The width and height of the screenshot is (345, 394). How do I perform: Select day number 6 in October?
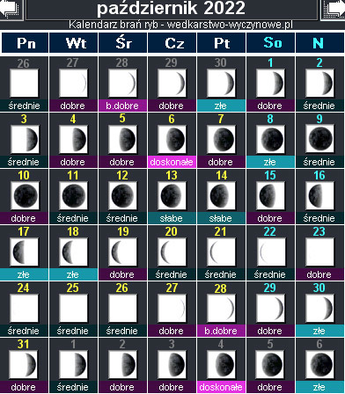[x=172, y=119]
